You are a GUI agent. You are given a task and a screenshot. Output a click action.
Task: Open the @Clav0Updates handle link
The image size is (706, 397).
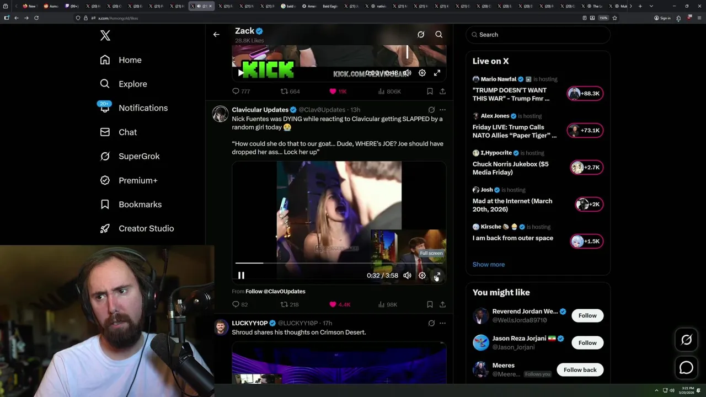click(322, 110)
